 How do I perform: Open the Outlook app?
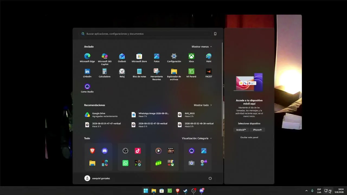[x=122, y=58]
